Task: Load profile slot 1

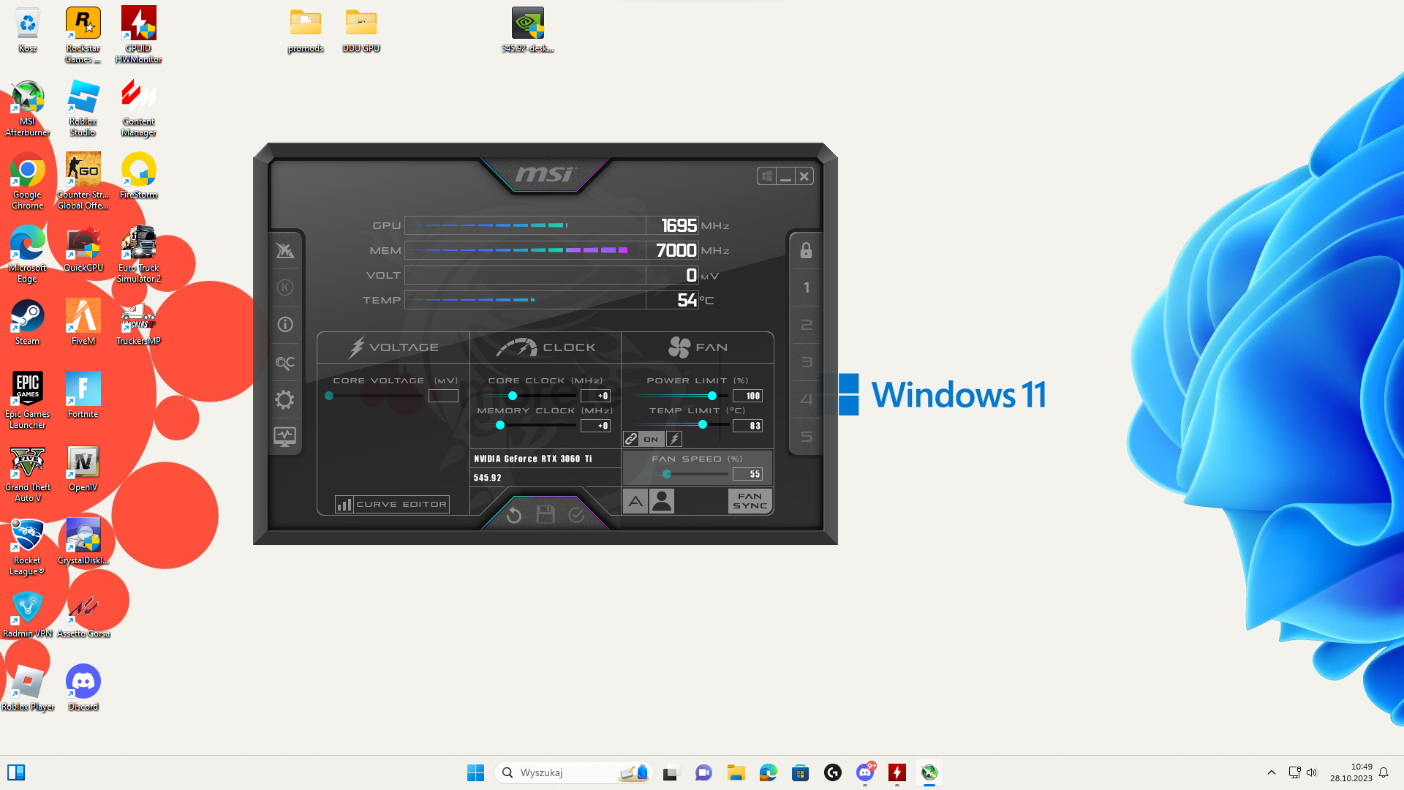Action: 807,288
